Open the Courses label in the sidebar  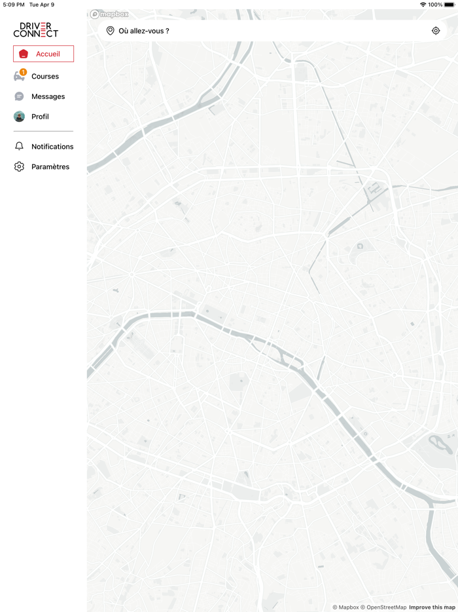click(45, 77)
